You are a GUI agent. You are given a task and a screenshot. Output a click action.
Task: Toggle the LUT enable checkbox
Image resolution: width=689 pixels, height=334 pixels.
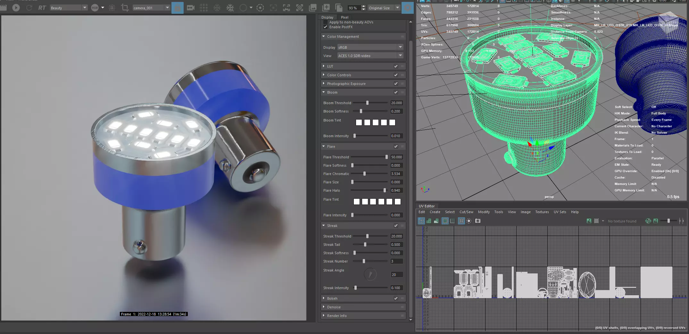tap(396, 66)
